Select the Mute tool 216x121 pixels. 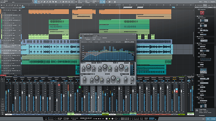[50, 2]
